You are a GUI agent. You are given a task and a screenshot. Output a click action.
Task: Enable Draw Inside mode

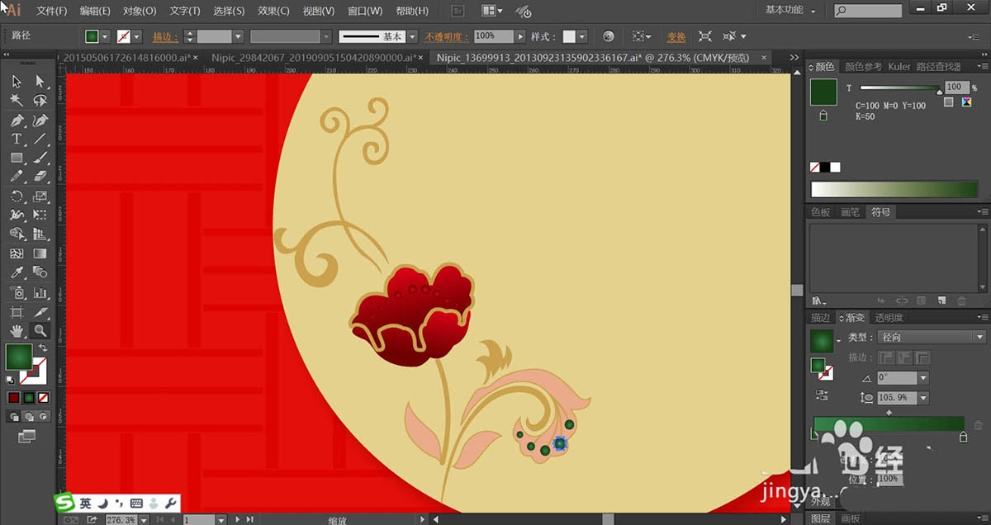(x=43, y=416)
